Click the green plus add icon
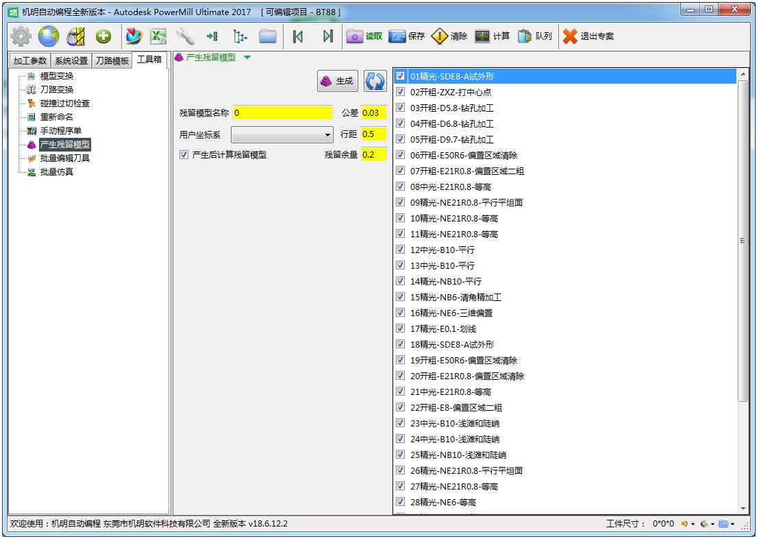 click(103, 36)
